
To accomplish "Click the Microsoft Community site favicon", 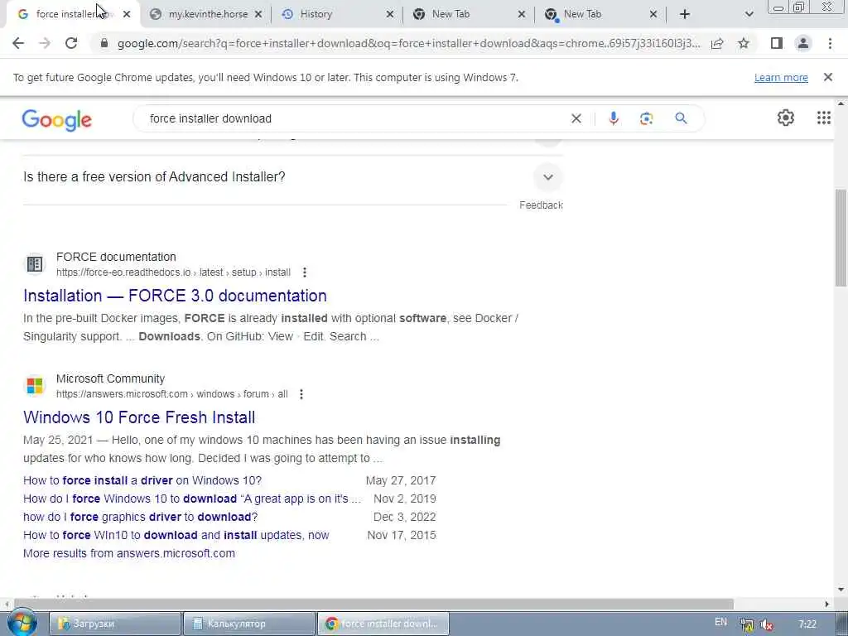I will tap(35, 386).
